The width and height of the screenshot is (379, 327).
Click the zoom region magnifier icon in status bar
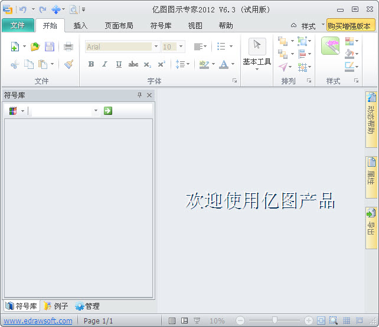pyautogui.click(x=334, y=321)
